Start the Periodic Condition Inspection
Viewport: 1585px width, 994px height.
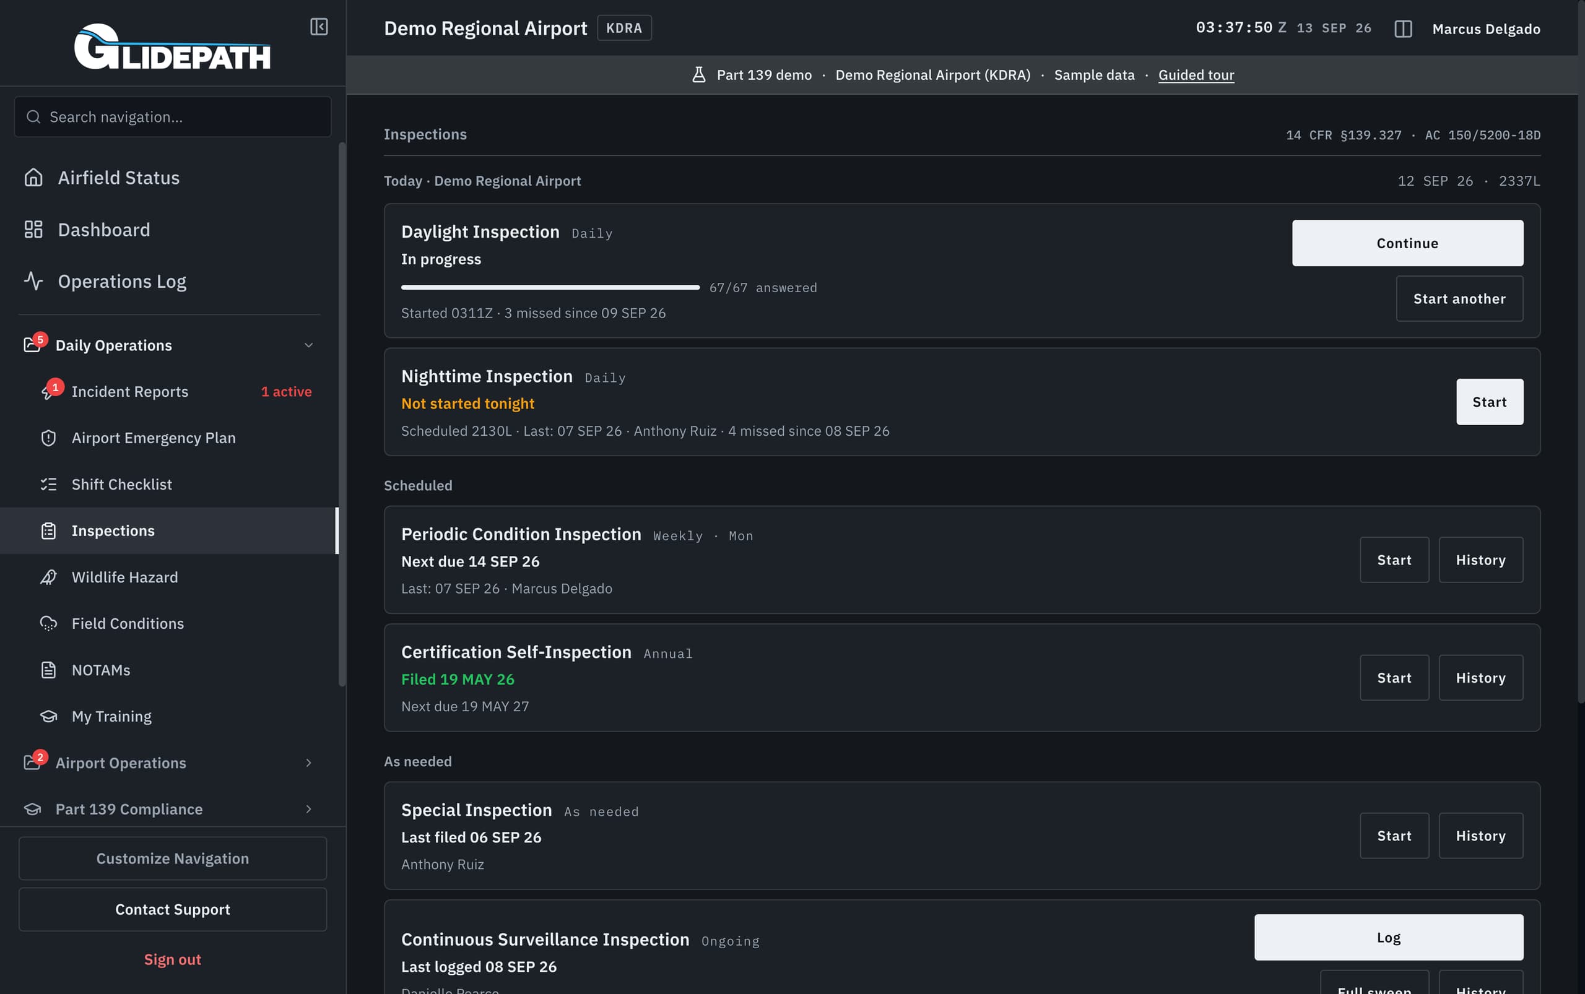coord(1394,560)
